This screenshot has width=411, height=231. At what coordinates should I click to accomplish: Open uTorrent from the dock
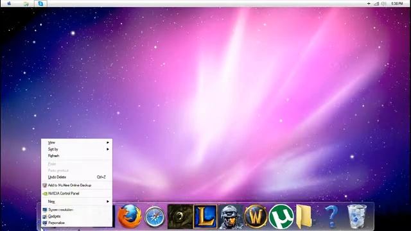[281, 217]
